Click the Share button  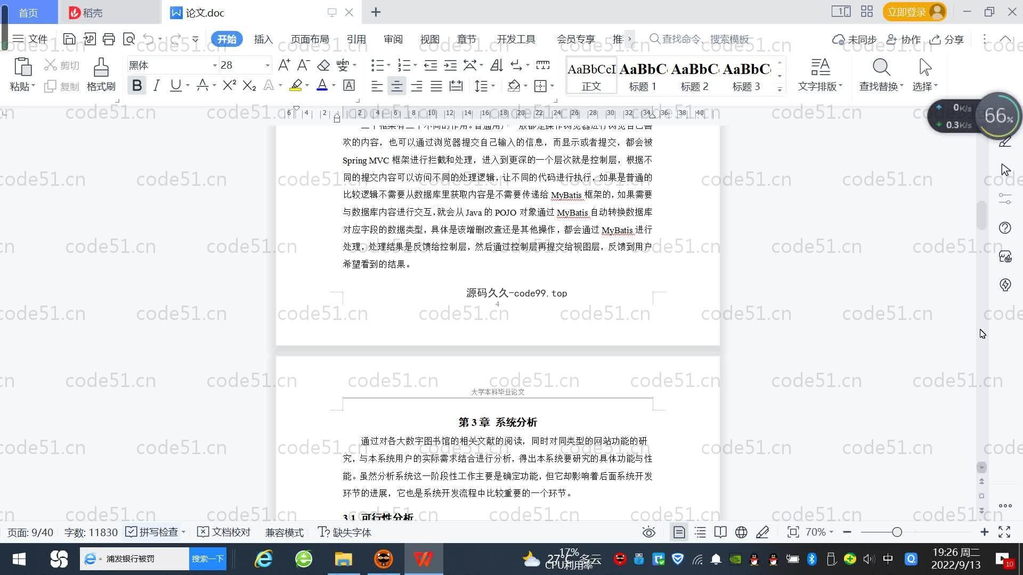947,39
